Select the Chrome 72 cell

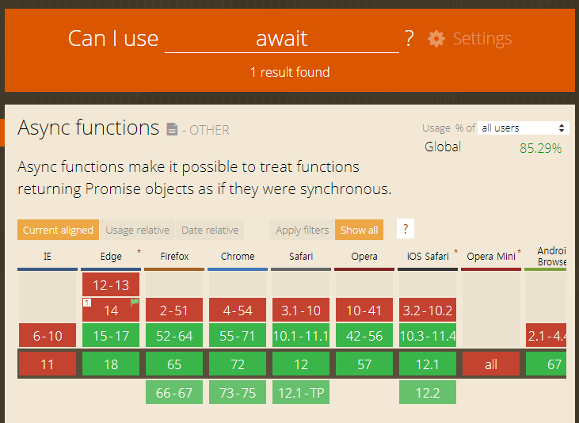click(238, 364)
